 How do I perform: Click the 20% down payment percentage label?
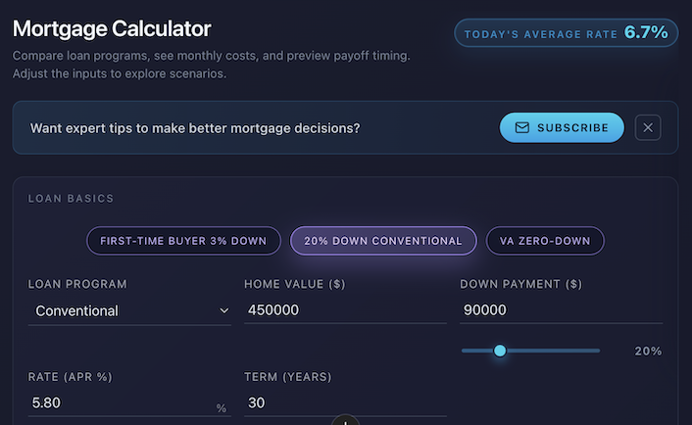click(648, 352)
